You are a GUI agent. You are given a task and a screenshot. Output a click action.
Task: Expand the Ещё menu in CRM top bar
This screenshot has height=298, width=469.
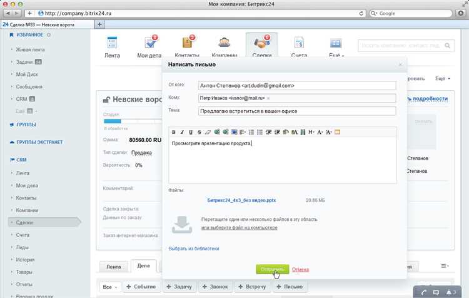336,47
